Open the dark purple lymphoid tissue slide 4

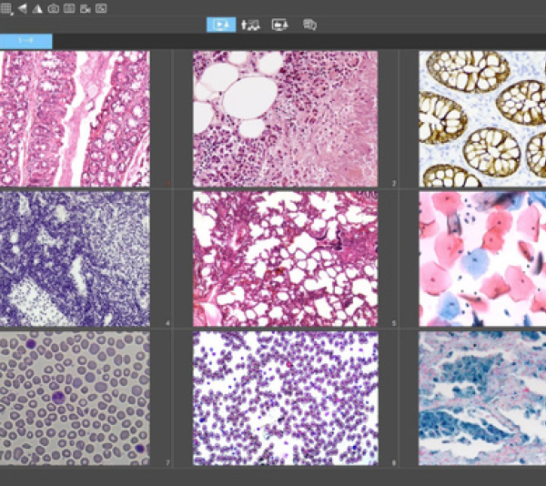pos(75,258)
